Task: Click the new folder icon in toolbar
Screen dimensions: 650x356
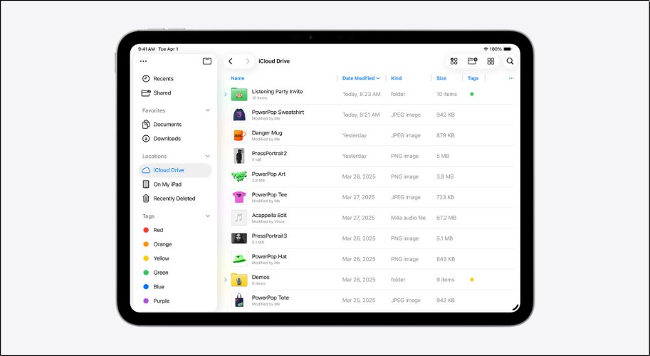Action: tap(472, 61)
